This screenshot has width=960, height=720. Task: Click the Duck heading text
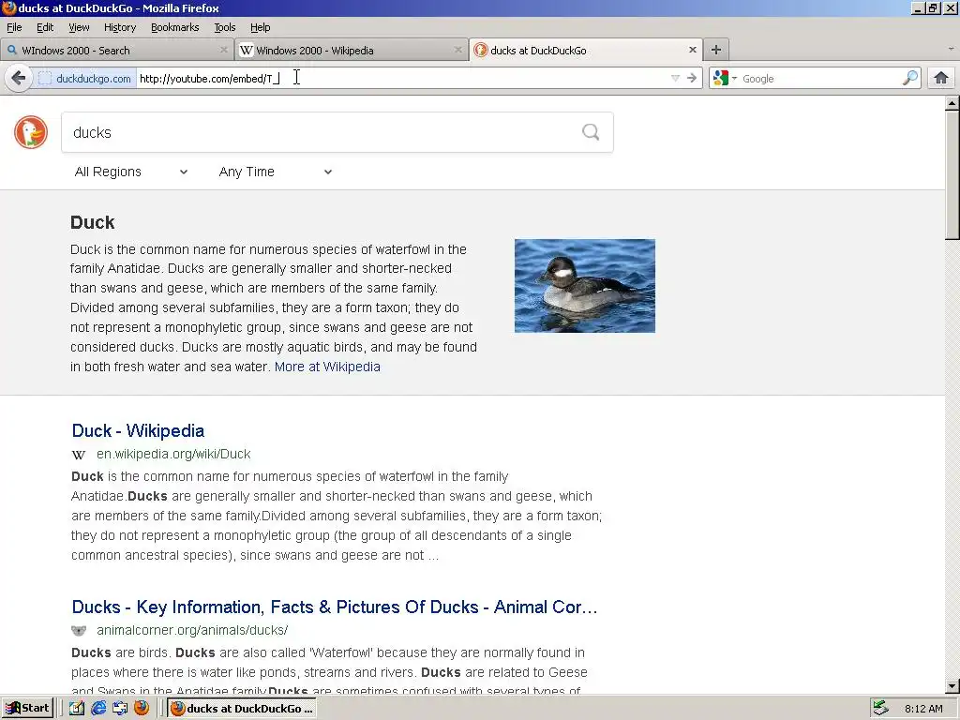[x=93, y=222]
